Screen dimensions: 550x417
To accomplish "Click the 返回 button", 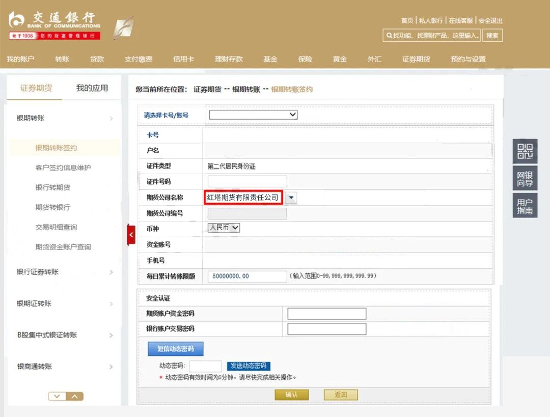I will (x=341, y=395).
